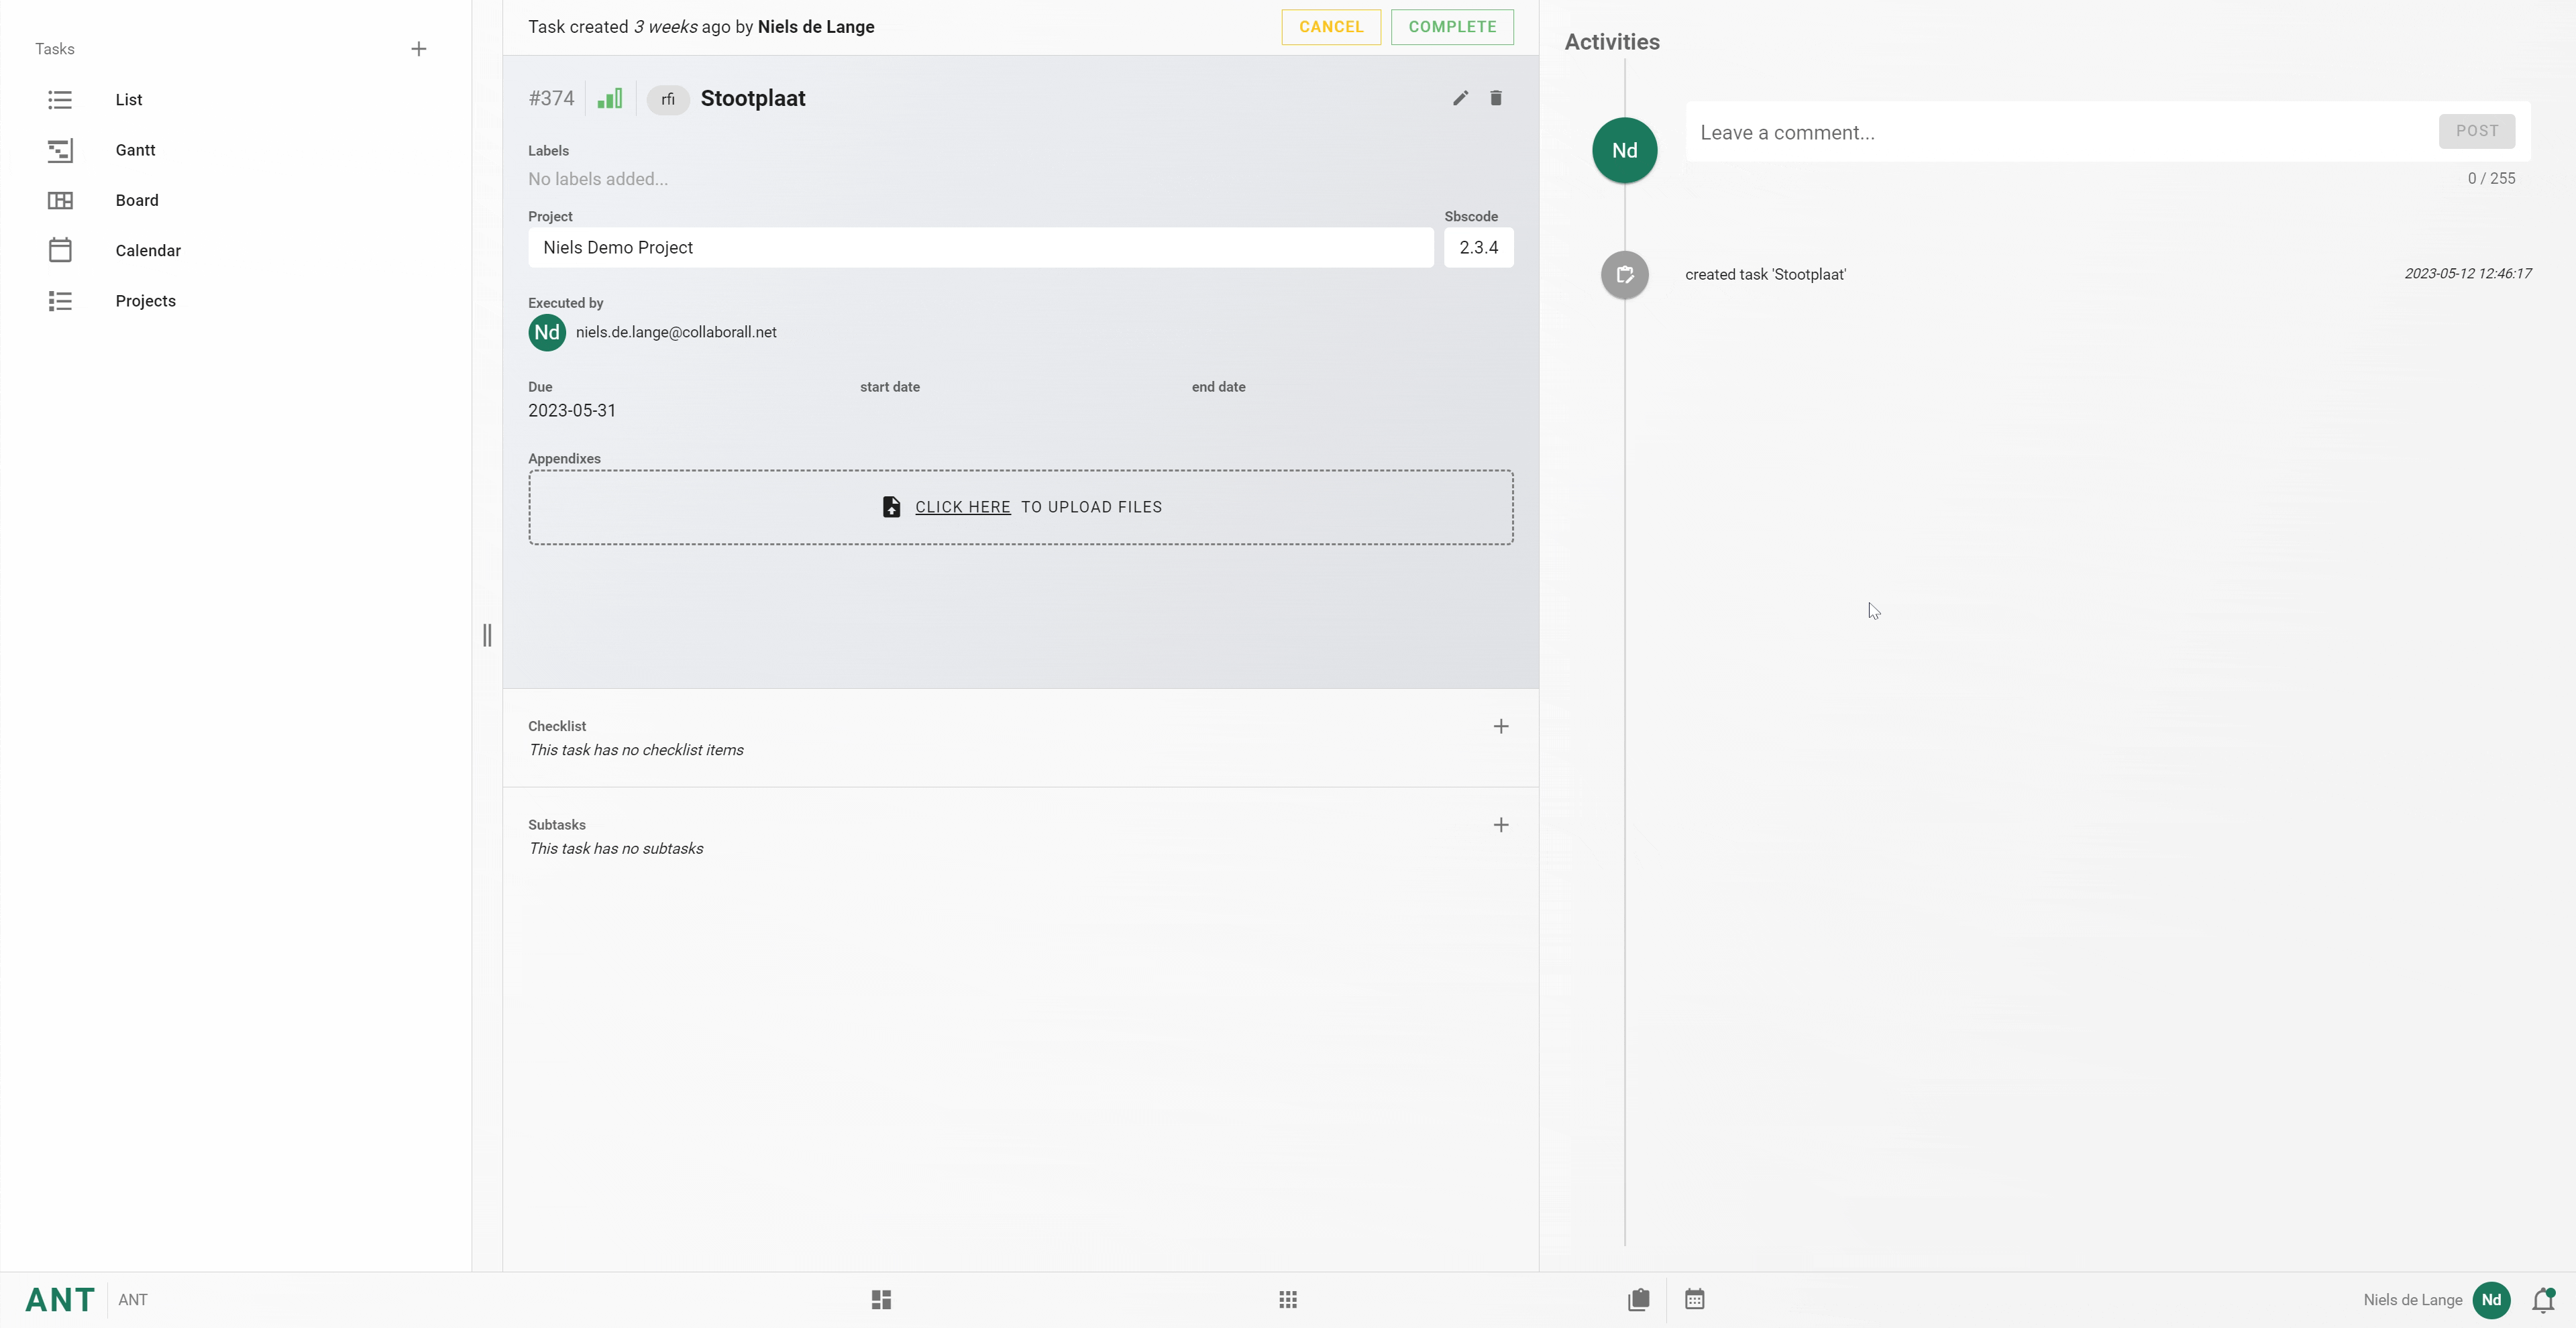Open the apps grid icon
The height and width of the screenshot is (1328, 2576).
click(1288, 1300)
